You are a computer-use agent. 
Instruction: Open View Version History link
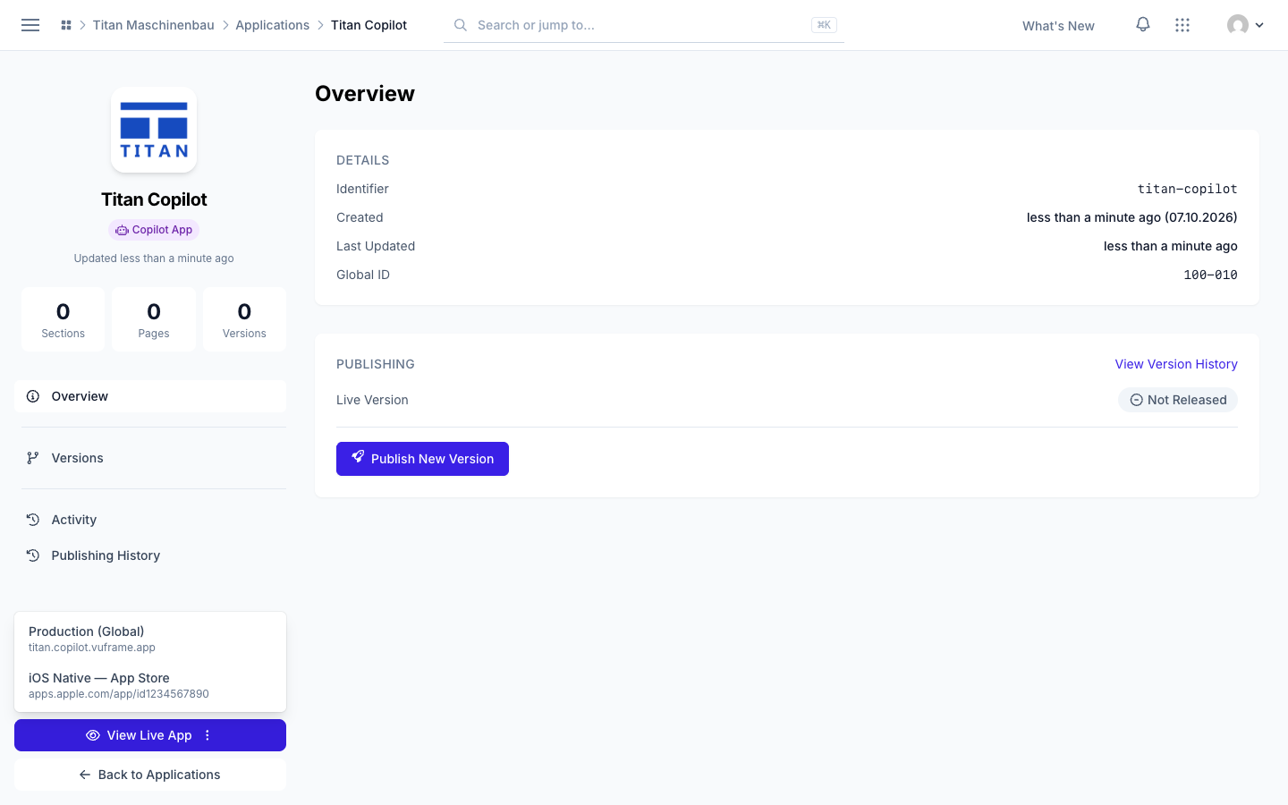[1176, 364]
